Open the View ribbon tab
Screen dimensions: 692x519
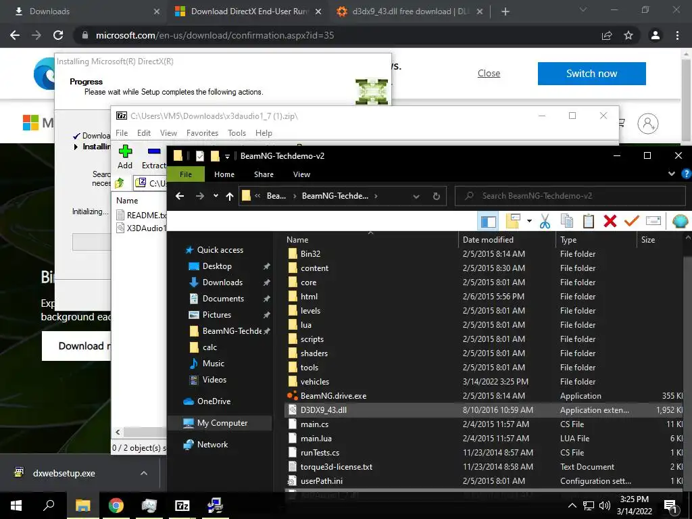click(x=301, y=174)
